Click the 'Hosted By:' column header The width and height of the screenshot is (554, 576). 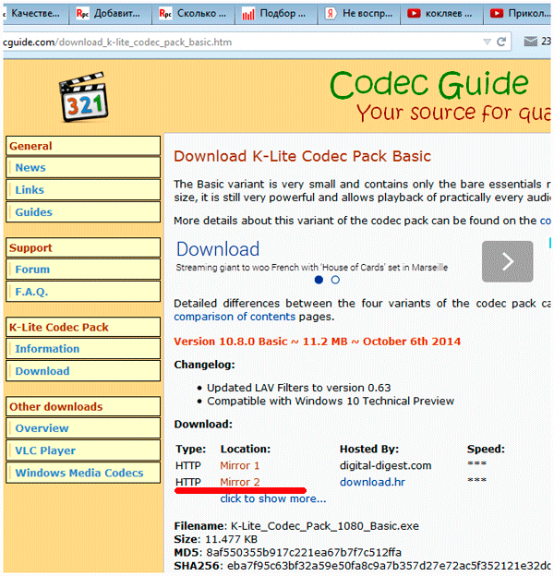point(369,449)
